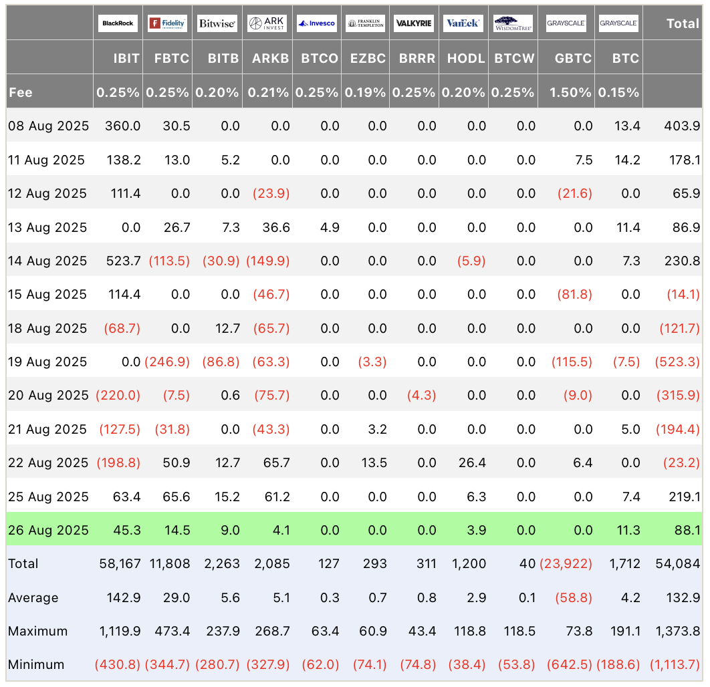Viewport: 710px width, 687px height.
Task: Select the ARK Invest logo
Action: (x=267, y=23)
